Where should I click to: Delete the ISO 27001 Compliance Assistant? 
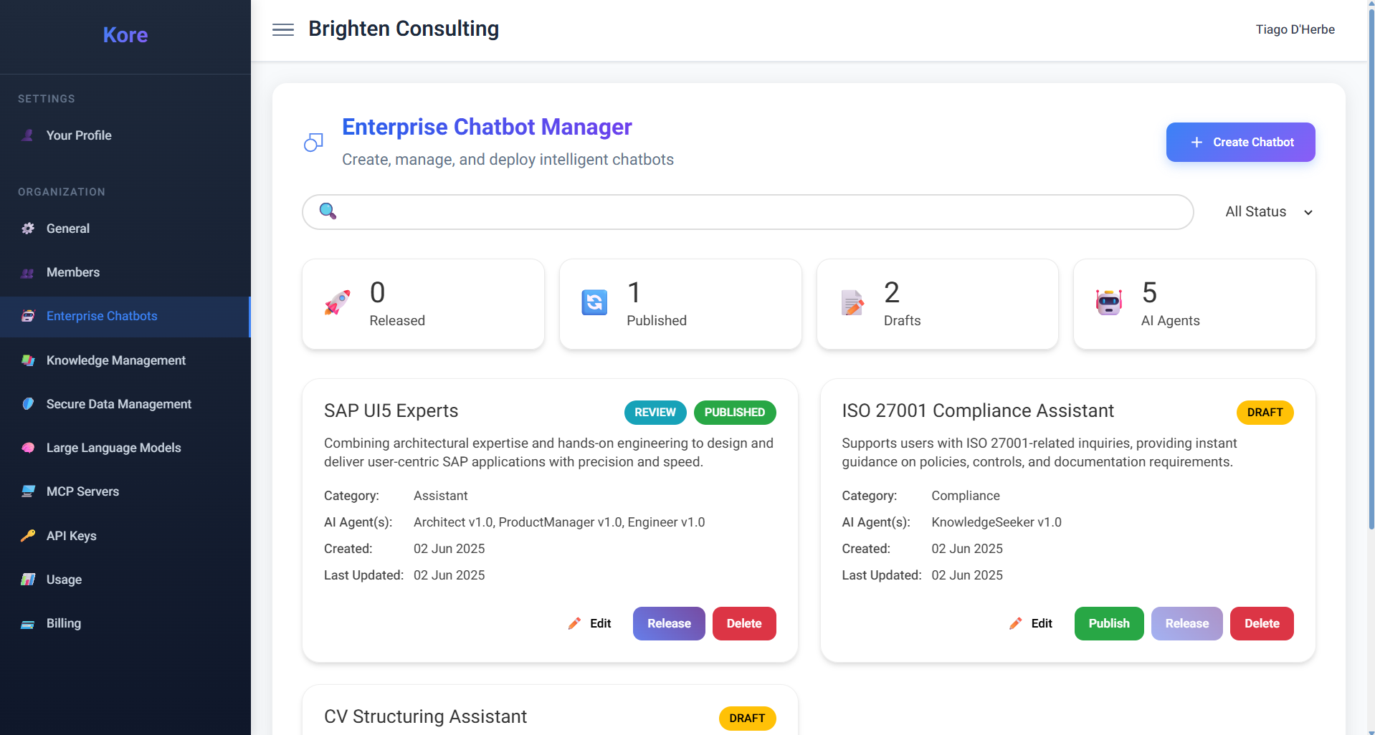(x=1262, y=623)
